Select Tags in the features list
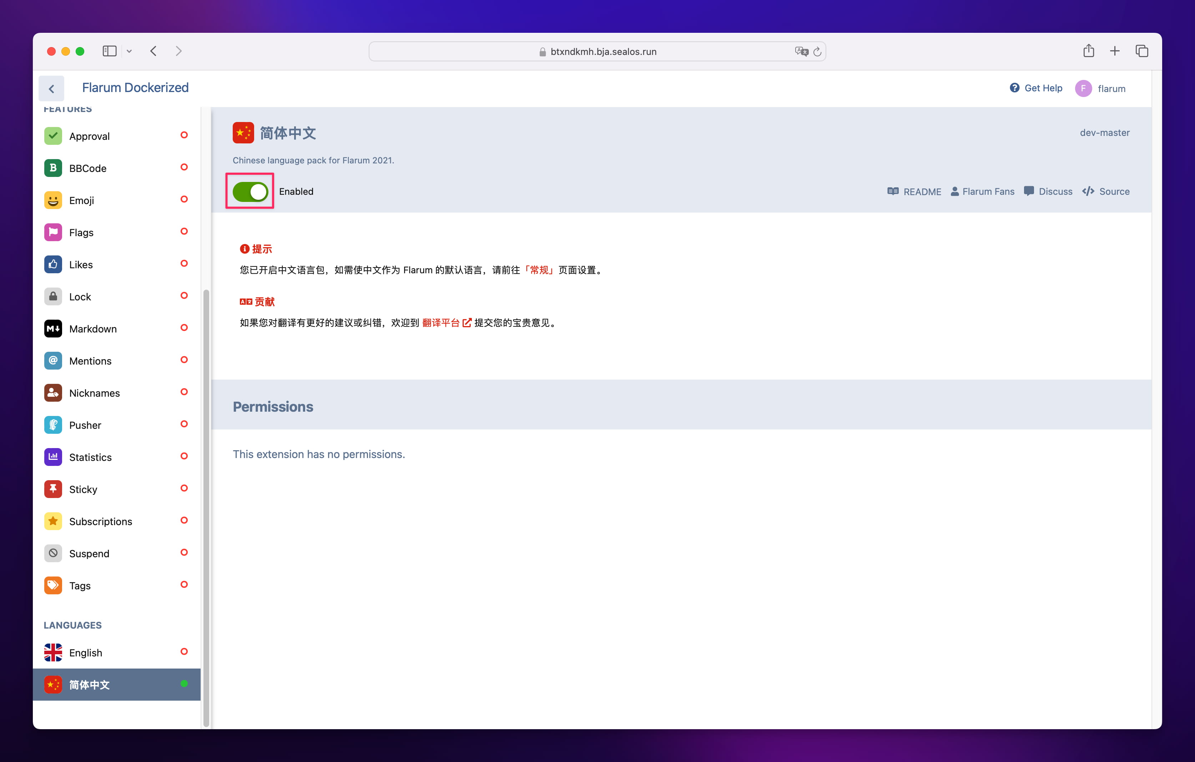Viewport: 1195px width, 762px height. coord(117,585)
